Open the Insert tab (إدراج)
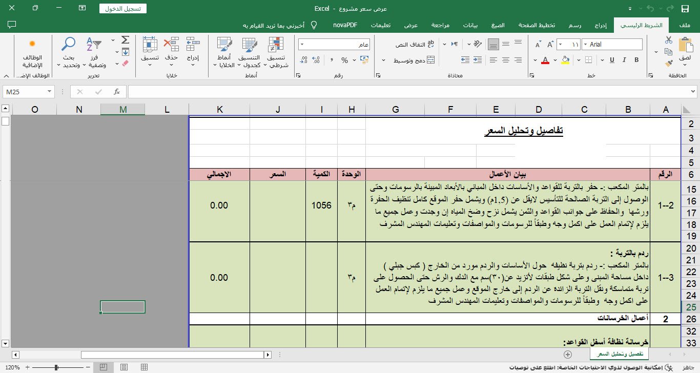Viewport: 700px width, 373px height. [x=602, y=25]
